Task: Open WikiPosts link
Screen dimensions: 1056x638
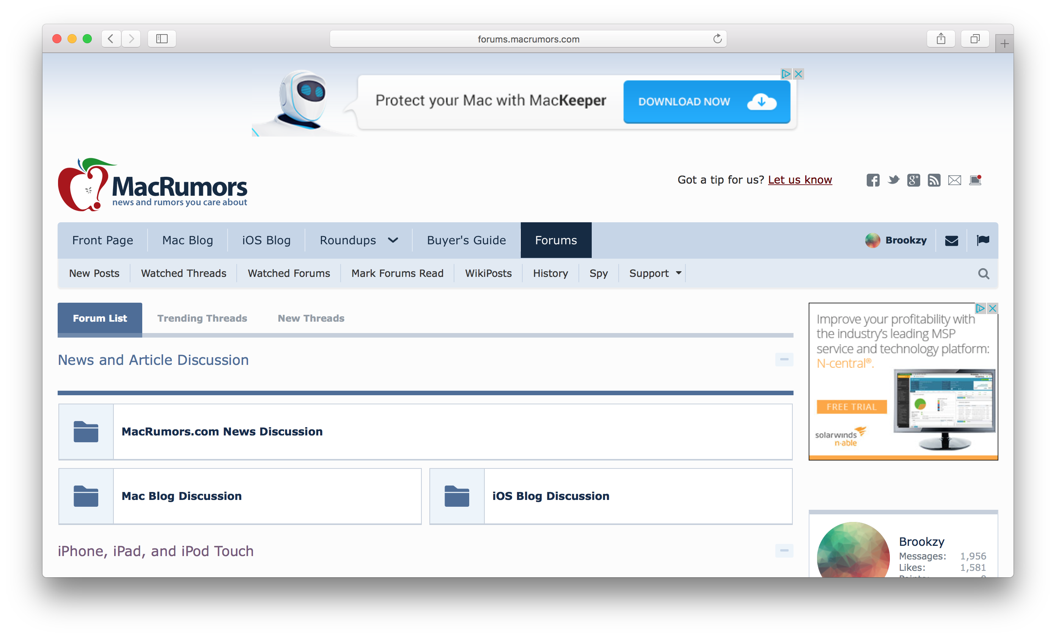Action: [x=488, y=273]
